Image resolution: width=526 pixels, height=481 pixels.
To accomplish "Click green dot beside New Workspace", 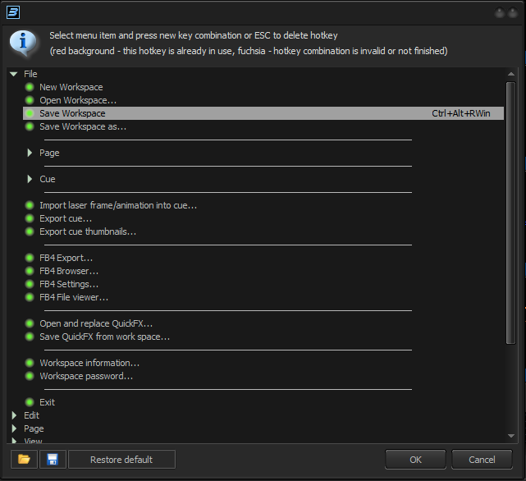I will pos(30,87).
